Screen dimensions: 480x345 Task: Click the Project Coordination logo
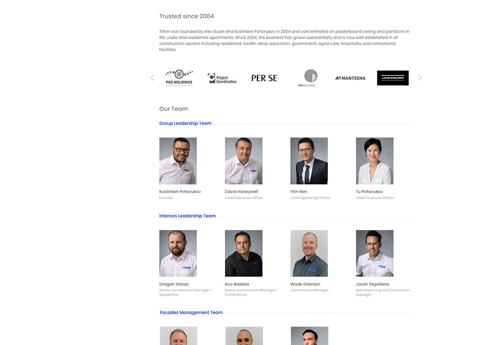222,78
